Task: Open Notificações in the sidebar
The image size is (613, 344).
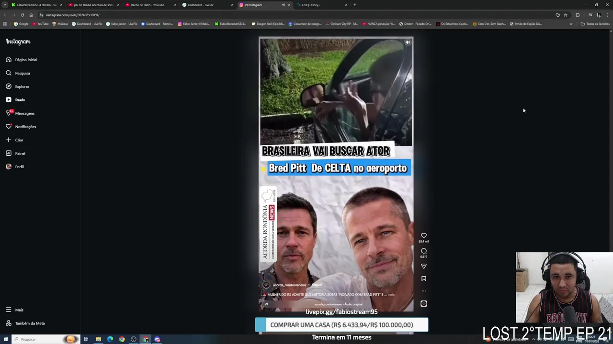Action: tap(21, 127)
